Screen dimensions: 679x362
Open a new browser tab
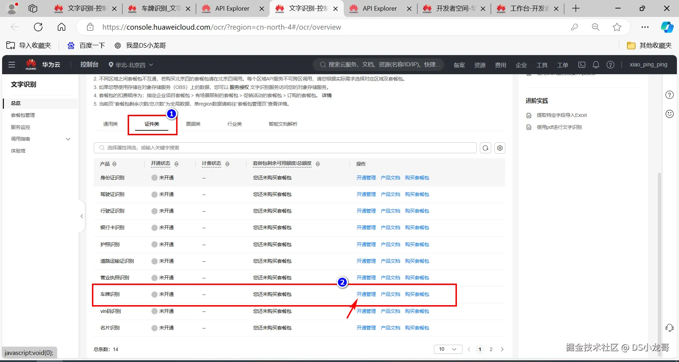tap(576, 8)
